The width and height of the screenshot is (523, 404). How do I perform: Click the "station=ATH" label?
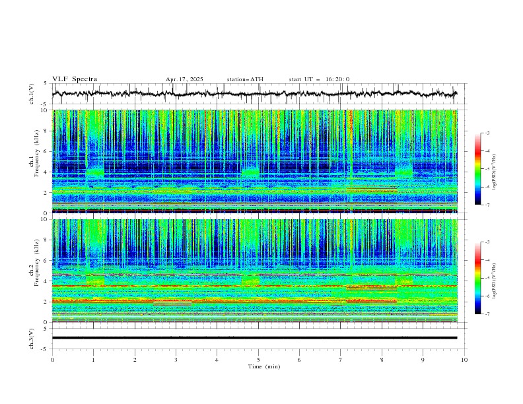(245, 79)
